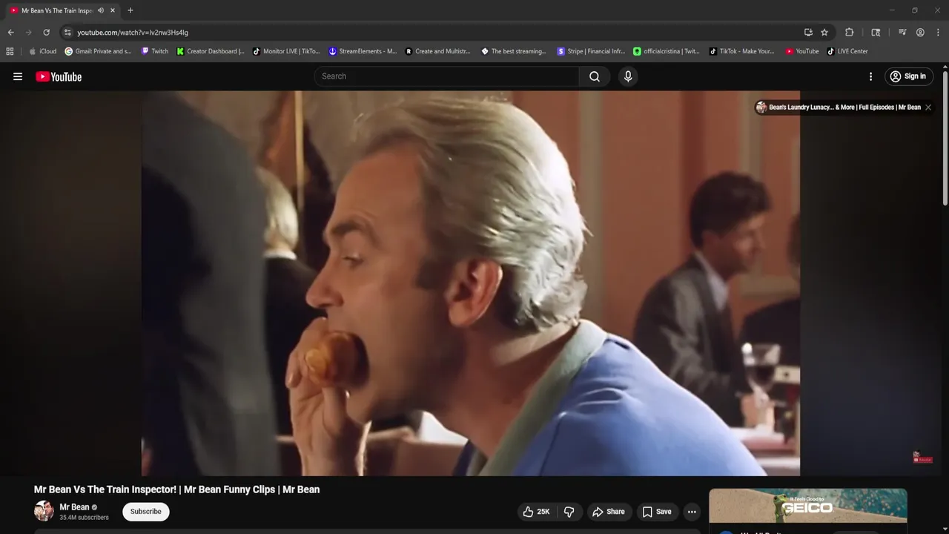Image resolution: width=949 pixels, height=534 pixels.
Task: Close the Mr Bean browser tab
Action: (113, 10)
